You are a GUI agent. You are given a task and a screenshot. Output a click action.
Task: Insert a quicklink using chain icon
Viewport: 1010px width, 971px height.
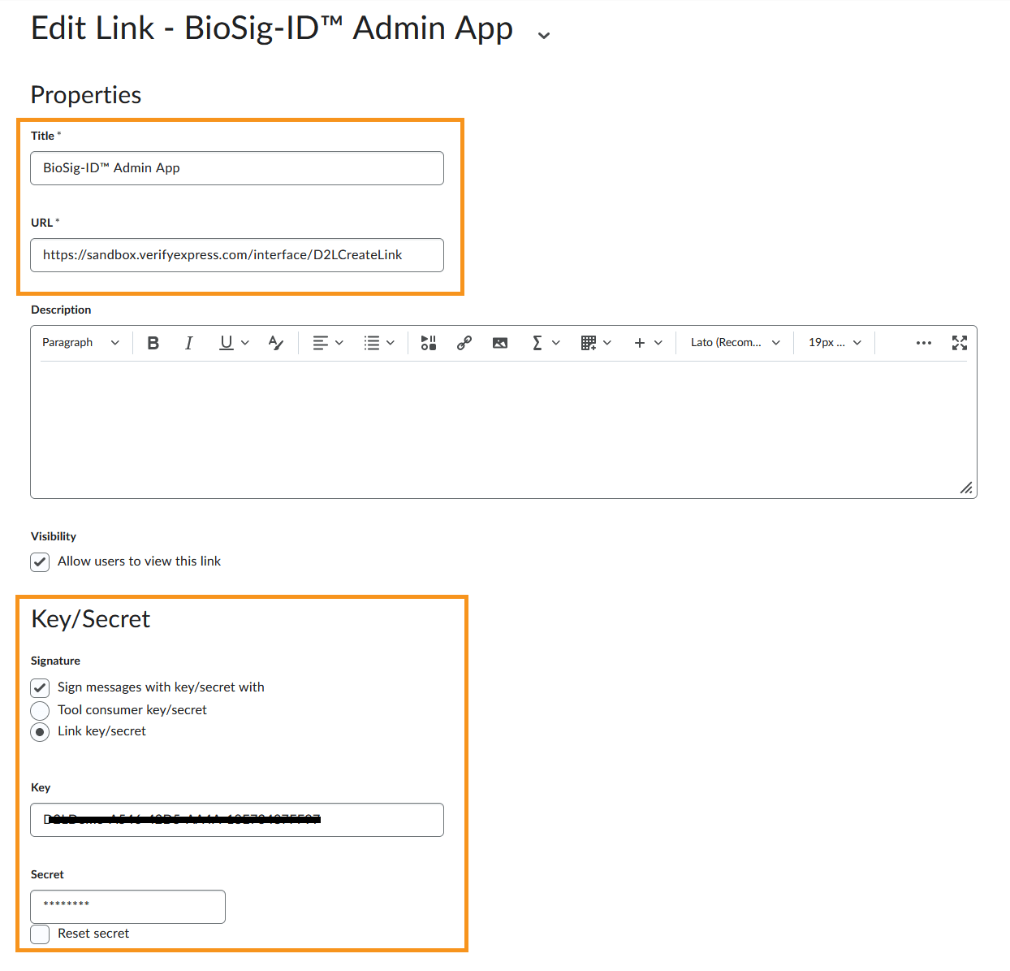[464, 343]
